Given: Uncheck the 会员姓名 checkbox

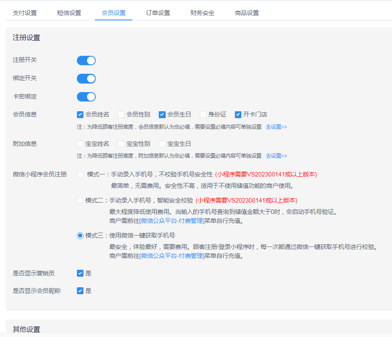Looking at the screenshot, I should click(x=80, y=115).
